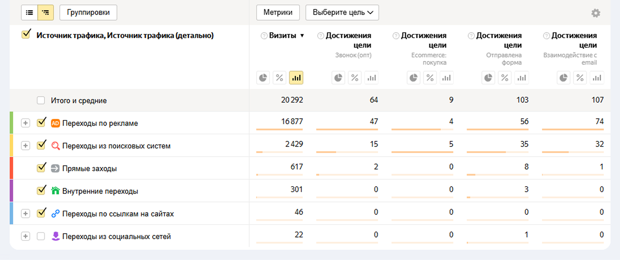Toggle bar chart for Отправлена форма column

pos(522,78)
